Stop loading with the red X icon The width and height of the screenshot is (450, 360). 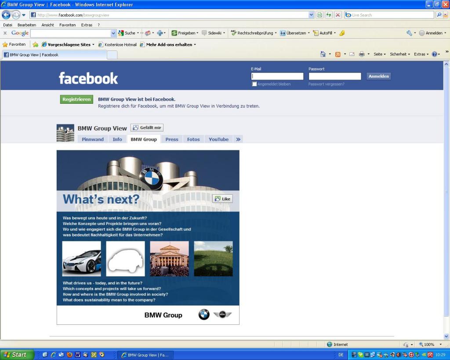338,15
